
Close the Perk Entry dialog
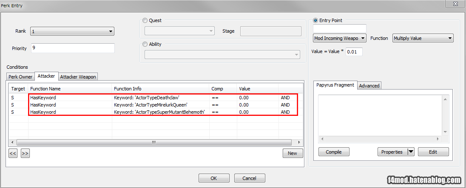click(x=456, y=5)
